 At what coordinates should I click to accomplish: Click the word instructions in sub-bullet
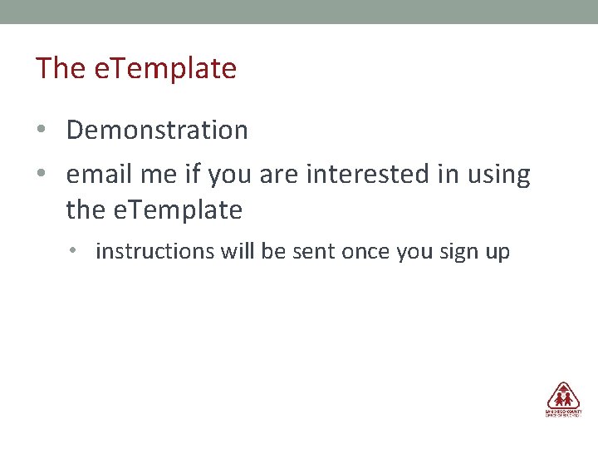(x=154, y=251)
